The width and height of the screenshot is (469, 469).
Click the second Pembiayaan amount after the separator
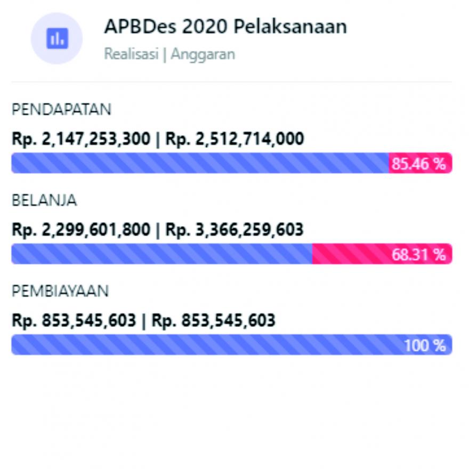click(x=214, y=321)
